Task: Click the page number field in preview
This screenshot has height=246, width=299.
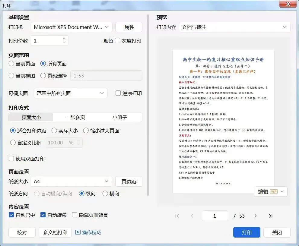Action: (x=215, y=216)
